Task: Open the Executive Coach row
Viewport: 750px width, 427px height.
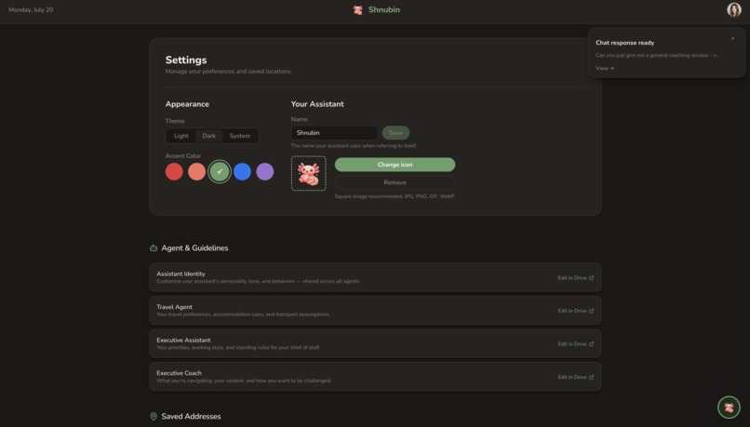Action: pos(375,377)
